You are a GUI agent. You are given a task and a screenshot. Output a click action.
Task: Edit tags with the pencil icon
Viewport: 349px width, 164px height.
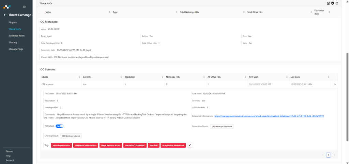190,145
